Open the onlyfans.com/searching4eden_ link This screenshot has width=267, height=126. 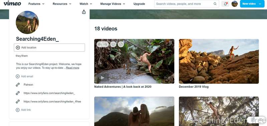tap(49, 93)
